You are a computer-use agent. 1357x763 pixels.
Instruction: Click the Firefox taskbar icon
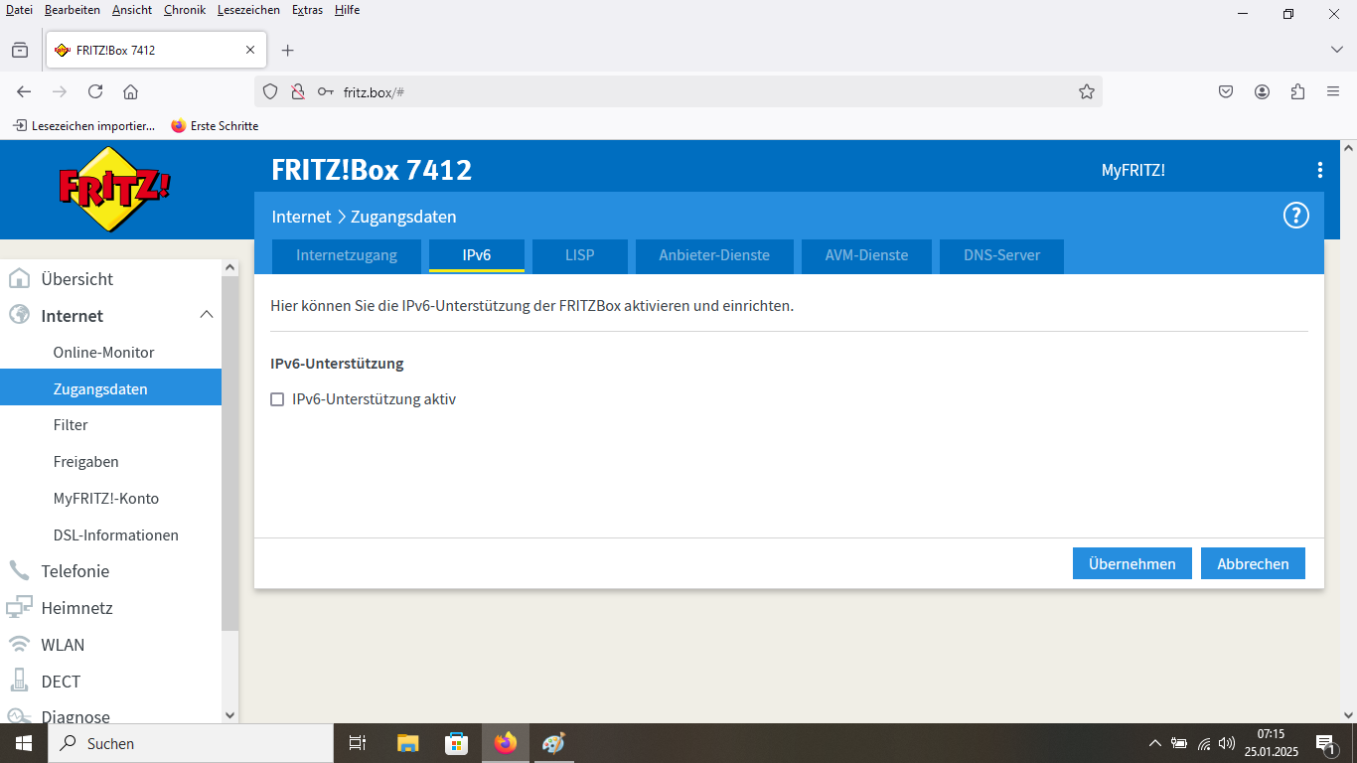506,743
